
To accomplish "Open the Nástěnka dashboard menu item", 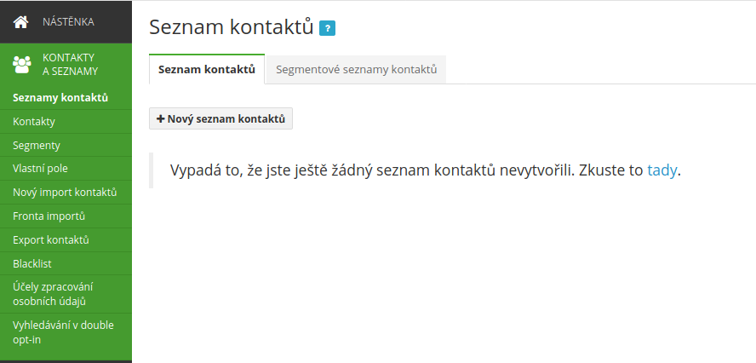I will [66, 21].
